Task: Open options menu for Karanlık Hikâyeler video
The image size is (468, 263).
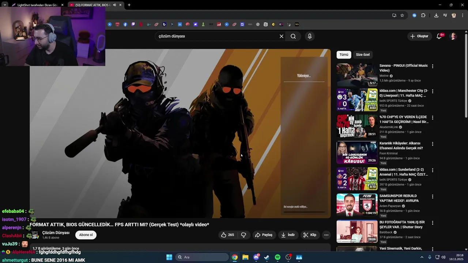Action: coord(433,144)
